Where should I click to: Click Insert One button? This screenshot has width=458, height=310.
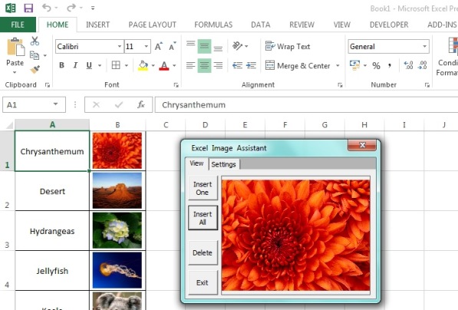tap(203, 188)
